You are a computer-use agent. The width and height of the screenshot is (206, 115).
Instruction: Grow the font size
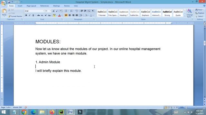(53, 11)
